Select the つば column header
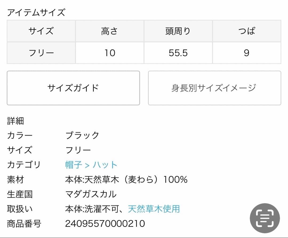This screenshot has height=238, width=288. pyautogui.click(x=247, y=31)
